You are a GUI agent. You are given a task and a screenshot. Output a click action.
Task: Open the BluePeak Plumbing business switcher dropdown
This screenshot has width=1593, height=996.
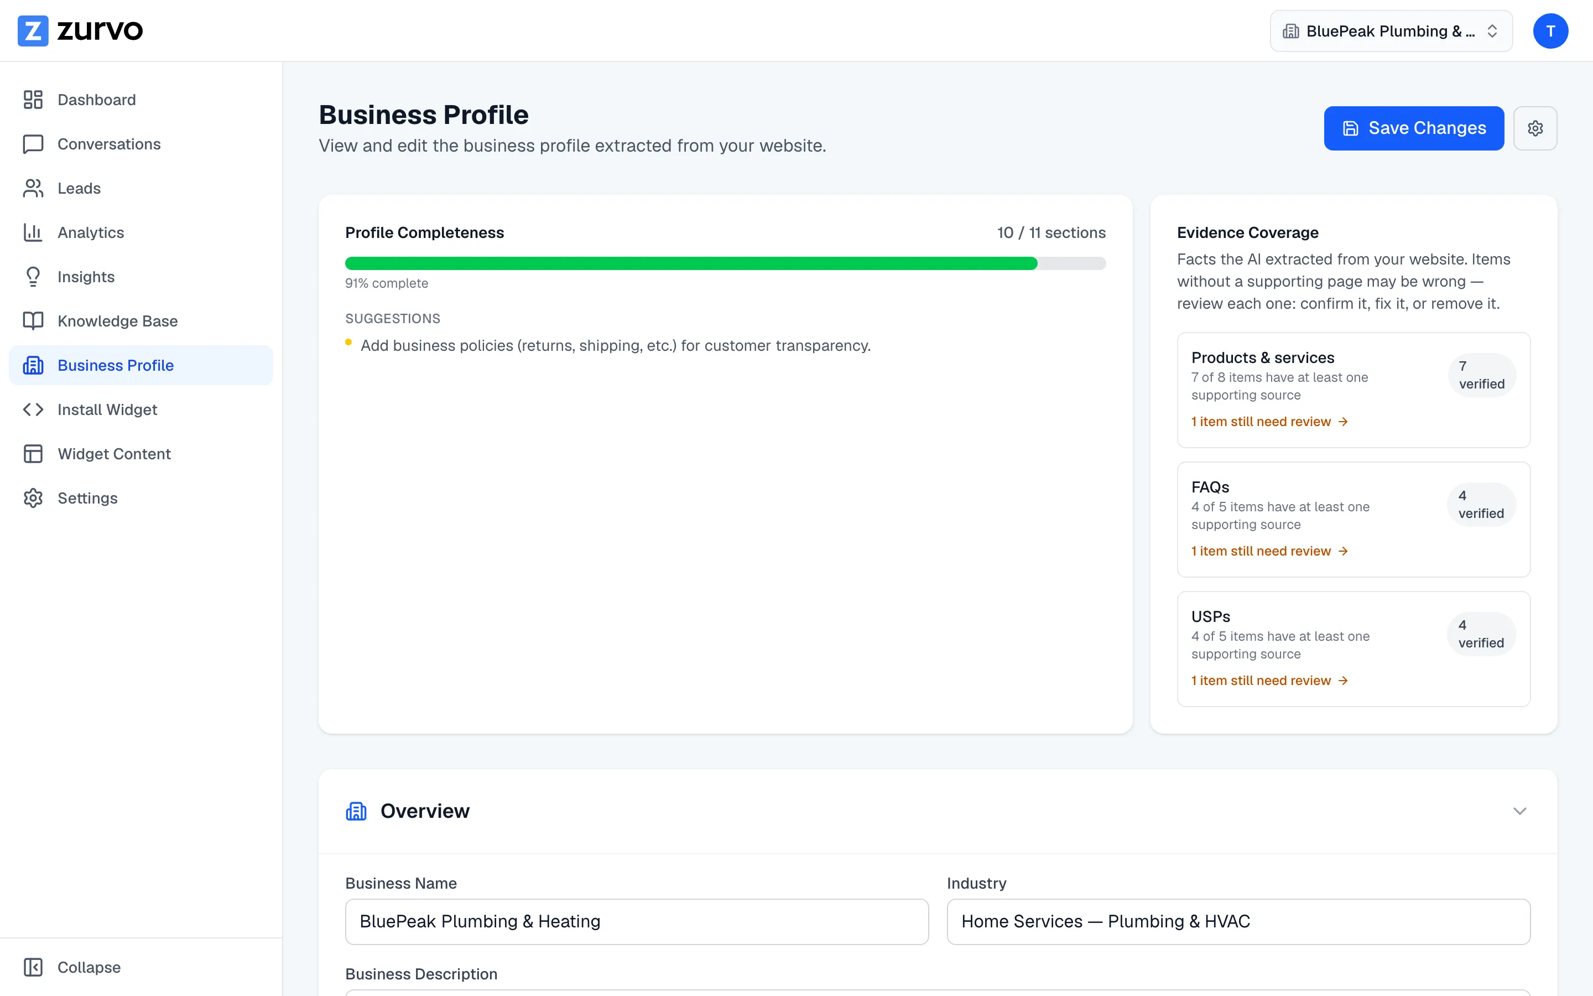(1391, 31)
